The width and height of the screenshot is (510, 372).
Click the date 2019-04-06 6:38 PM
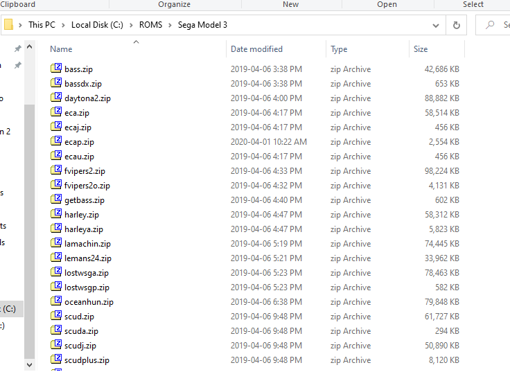266,302
